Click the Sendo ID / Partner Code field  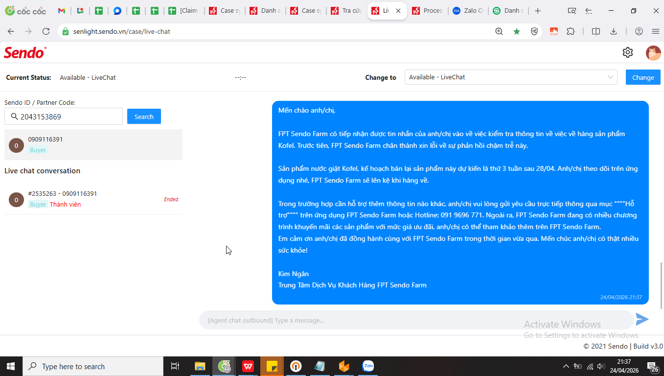64,117
